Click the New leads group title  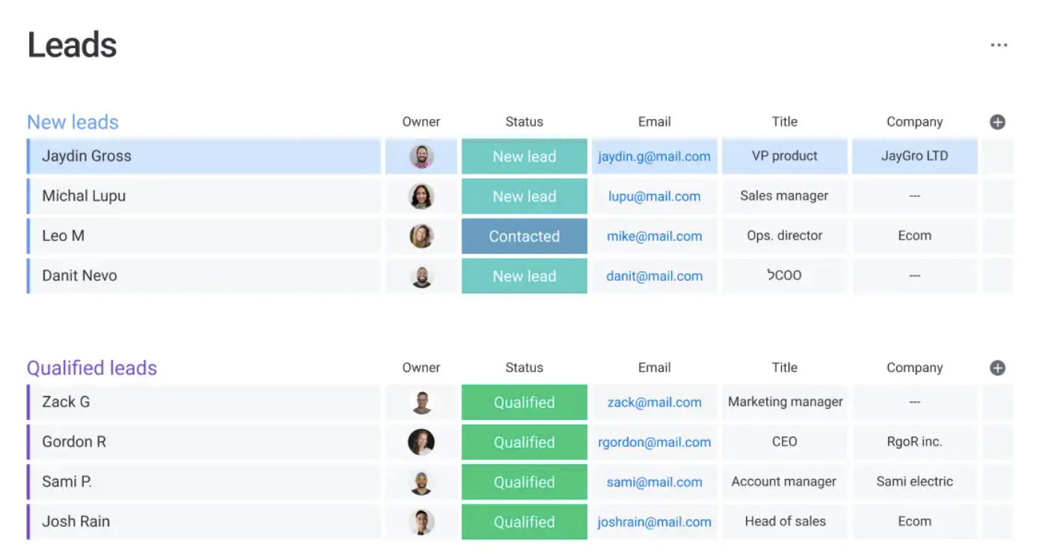coord(73,121)
